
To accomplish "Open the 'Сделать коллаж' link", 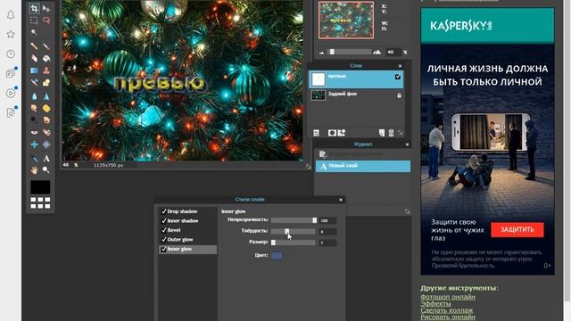I will pyautogui.click(x=446, y=310).
